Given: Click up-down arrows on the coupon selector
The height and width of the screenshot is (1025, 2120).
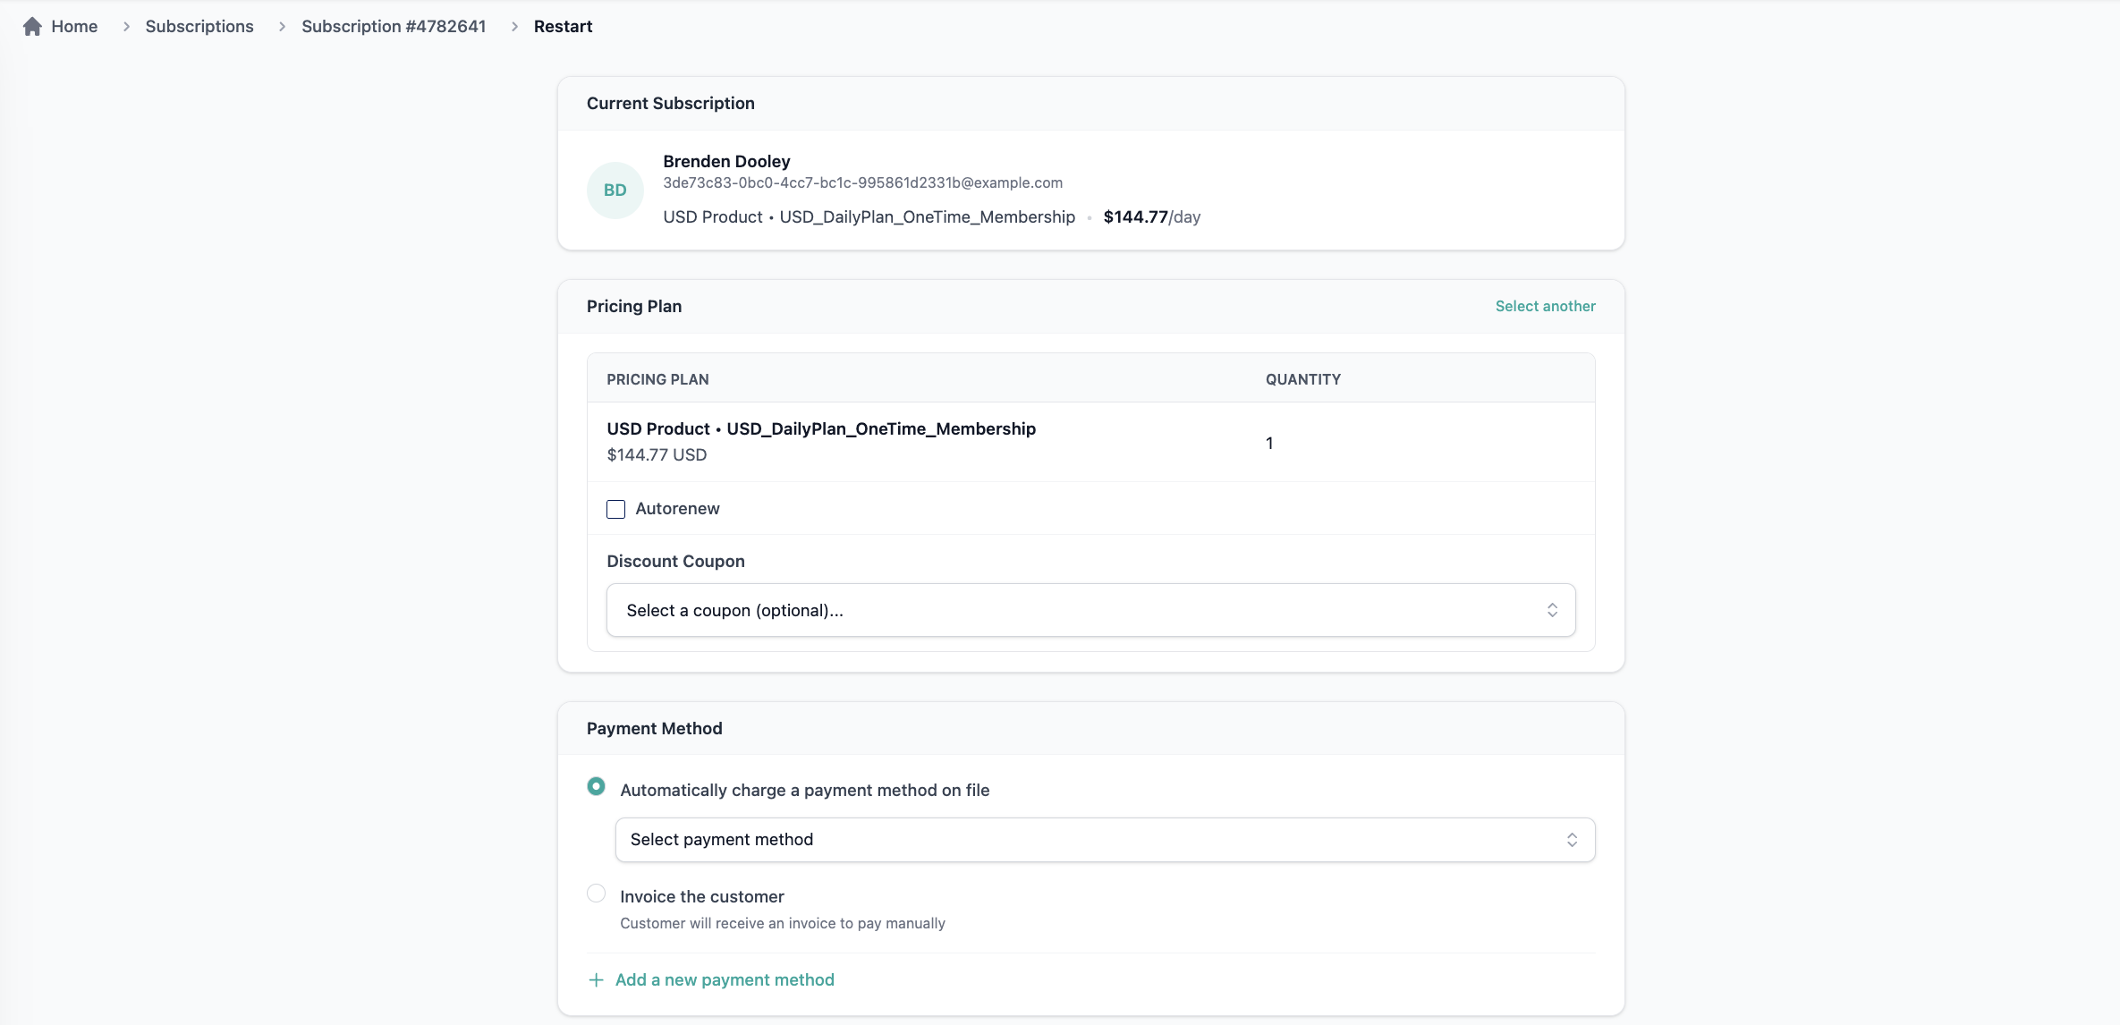Looking at the screenshot, I should click(x=1552, y=610).
